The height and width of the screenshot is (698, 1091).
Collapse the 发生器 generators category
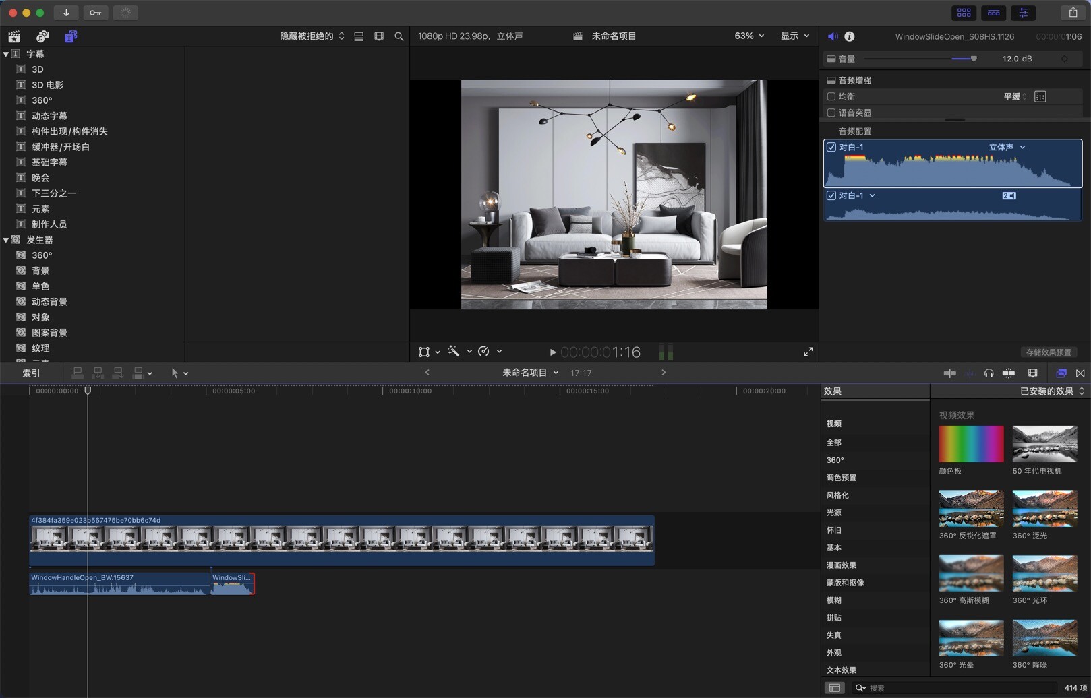(x=6, y=240)
